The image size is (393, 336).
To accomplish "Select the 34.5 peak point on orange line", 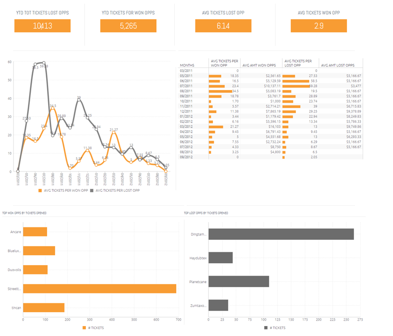I will (53, 109).
